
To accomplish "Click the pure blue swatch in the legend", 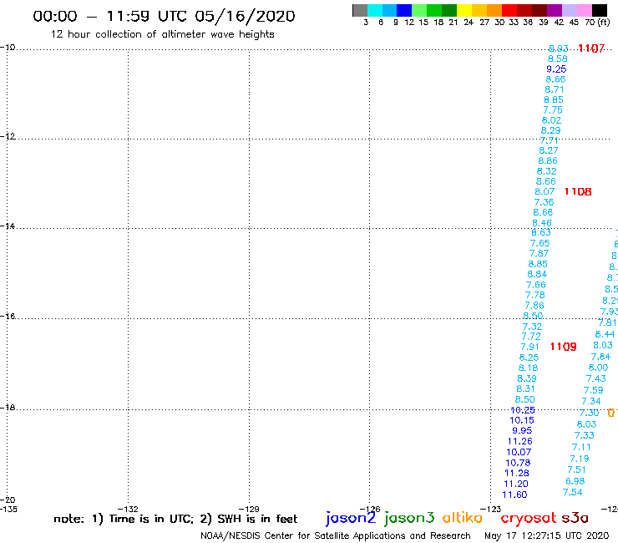I will [404, 10].
